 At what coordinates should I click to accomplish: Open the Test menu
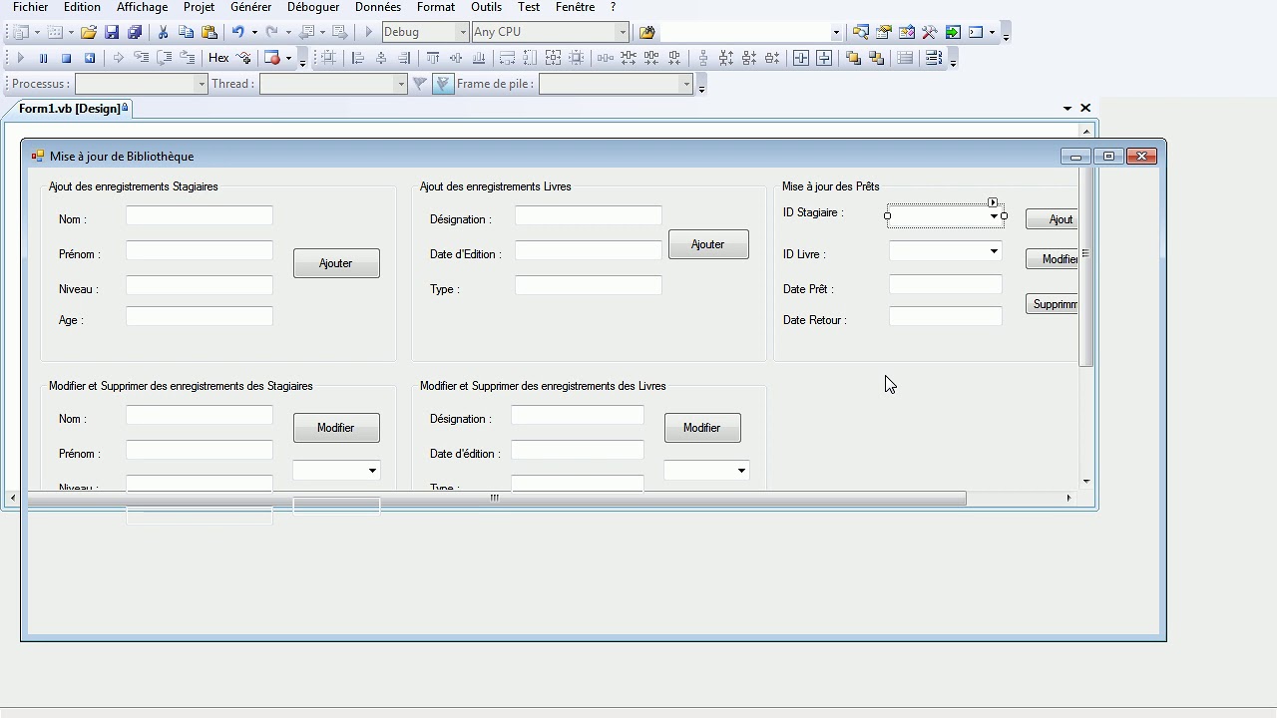coord(528,7)
